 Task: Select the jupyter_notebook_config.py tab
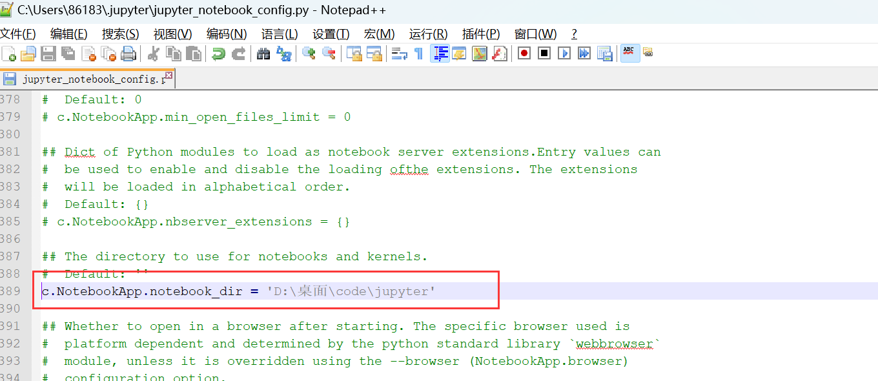84,79
